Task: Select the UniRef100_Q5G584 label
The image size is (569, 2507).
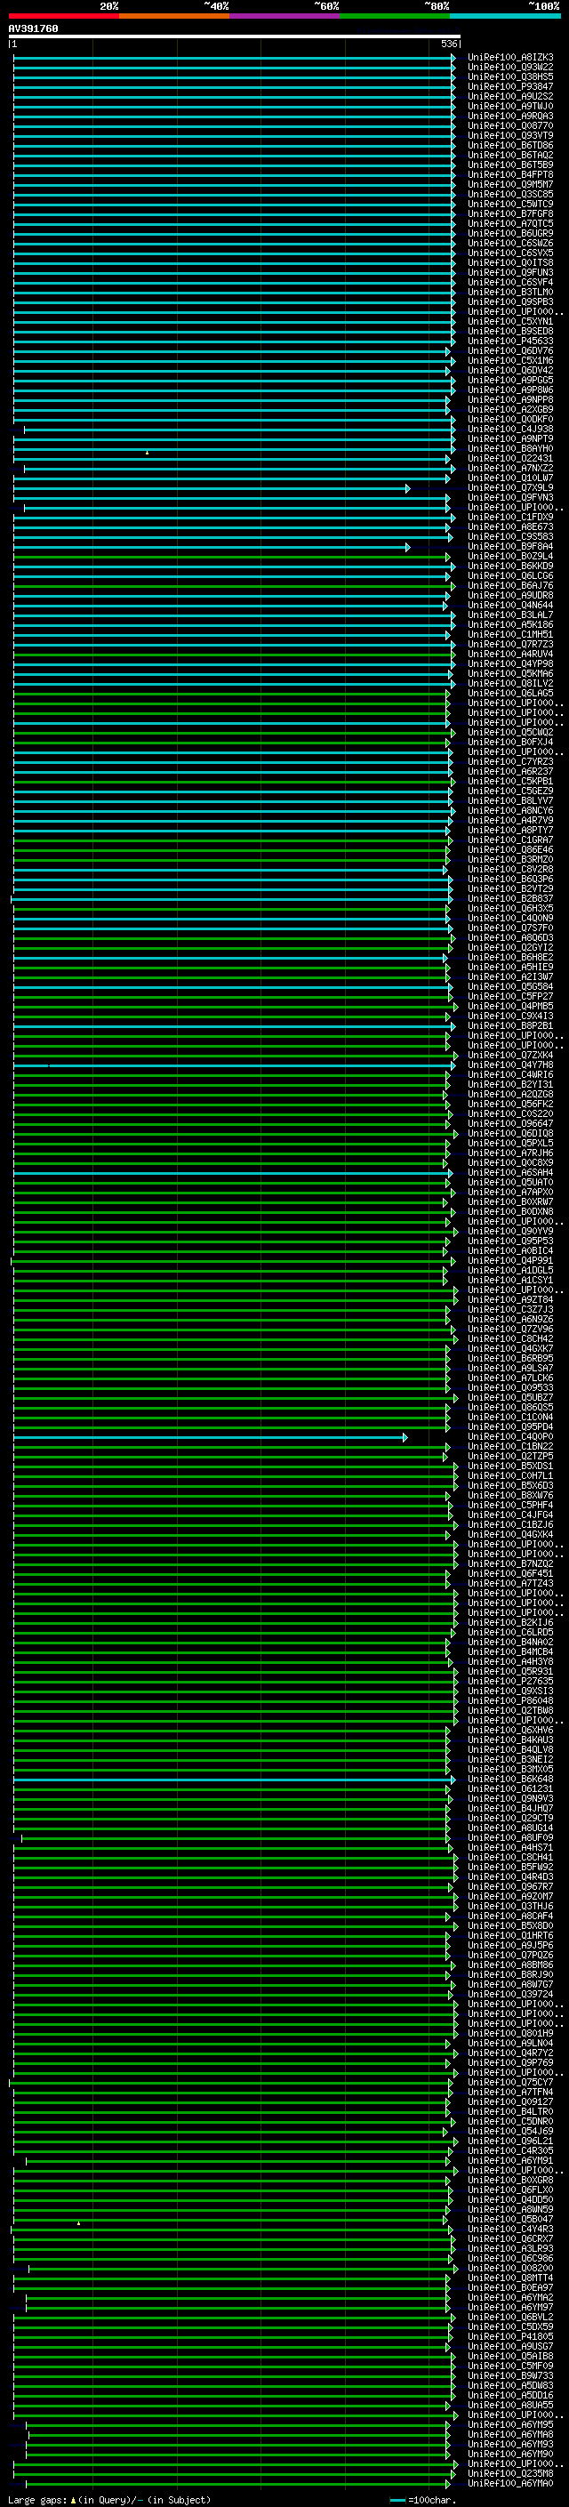Action: click(510, 987)
